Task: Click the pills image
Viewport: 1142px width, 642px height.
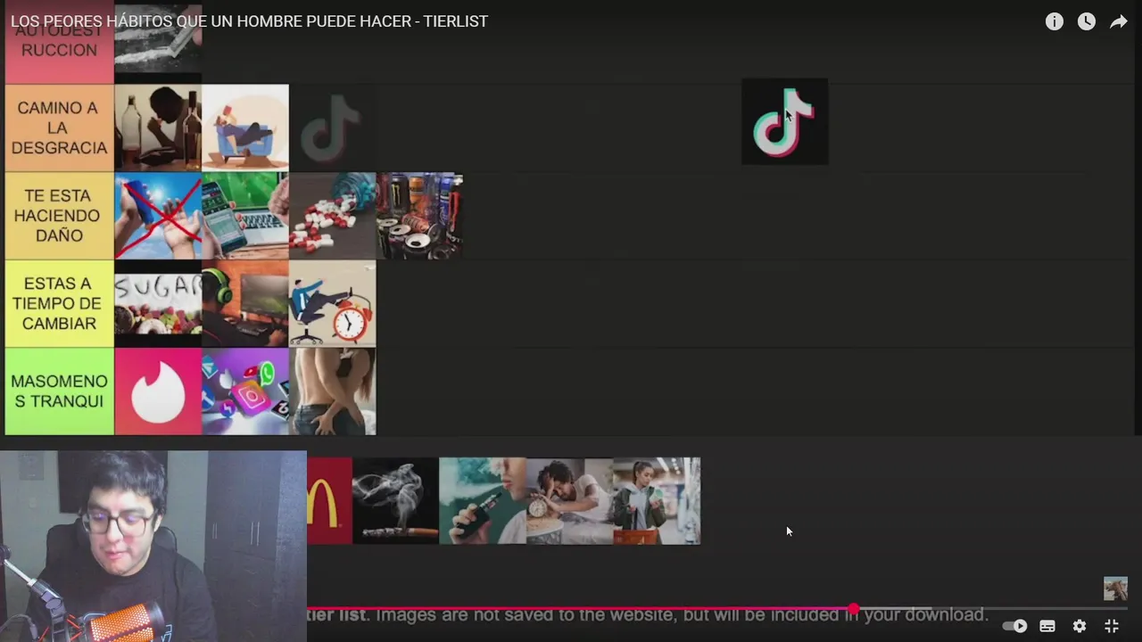Action: (x=333, y=216)
